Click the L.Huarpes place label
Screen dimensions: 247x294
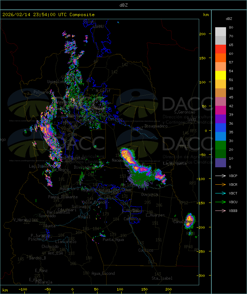pos(155,215)
